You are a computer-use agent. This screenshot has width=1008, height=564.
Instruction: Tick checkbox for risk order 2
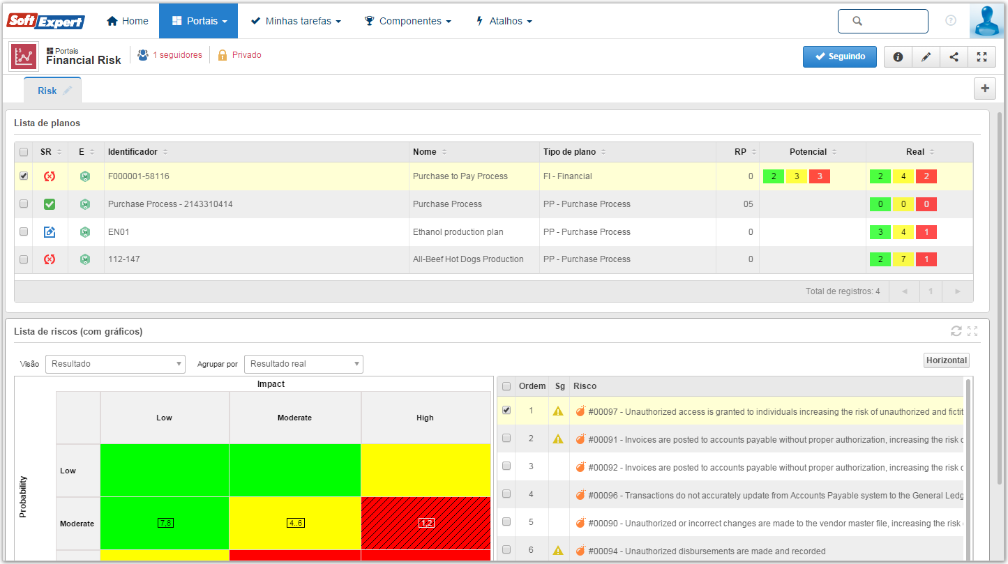(506, 439)
